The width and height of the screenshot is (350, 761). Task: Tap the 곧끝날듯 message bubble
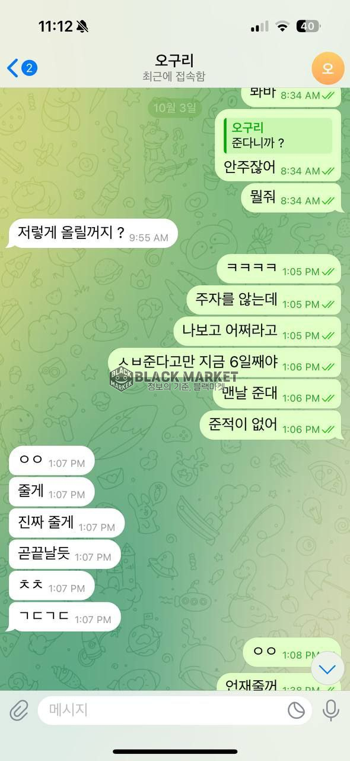pyautogui.click(x=63, y=554)
